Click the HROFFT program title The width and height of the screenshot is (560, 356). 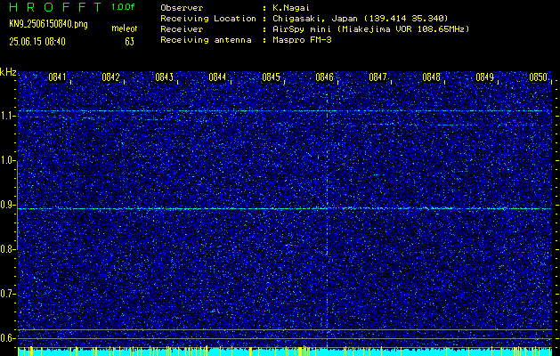55,7
